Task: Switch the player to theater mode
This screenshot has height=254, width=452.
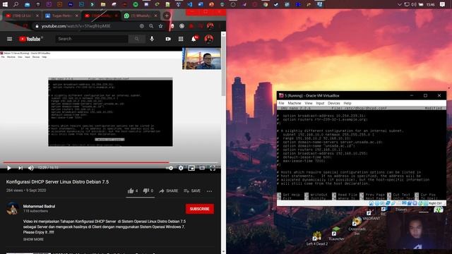Action: click(202, 168)
